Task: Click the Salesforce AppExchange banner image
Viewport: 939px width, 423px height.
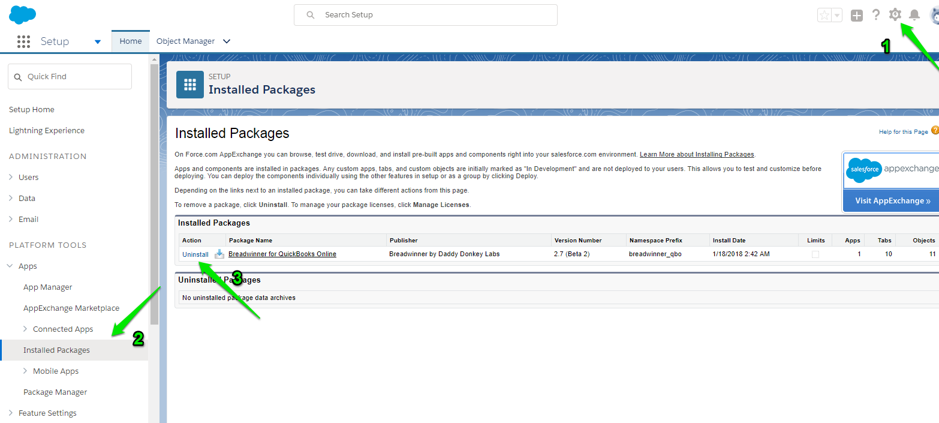Action: (x=891, y=171)
